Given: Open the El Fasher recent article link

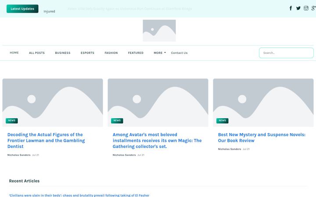Looking at the screenshot, I should [79, 195].
